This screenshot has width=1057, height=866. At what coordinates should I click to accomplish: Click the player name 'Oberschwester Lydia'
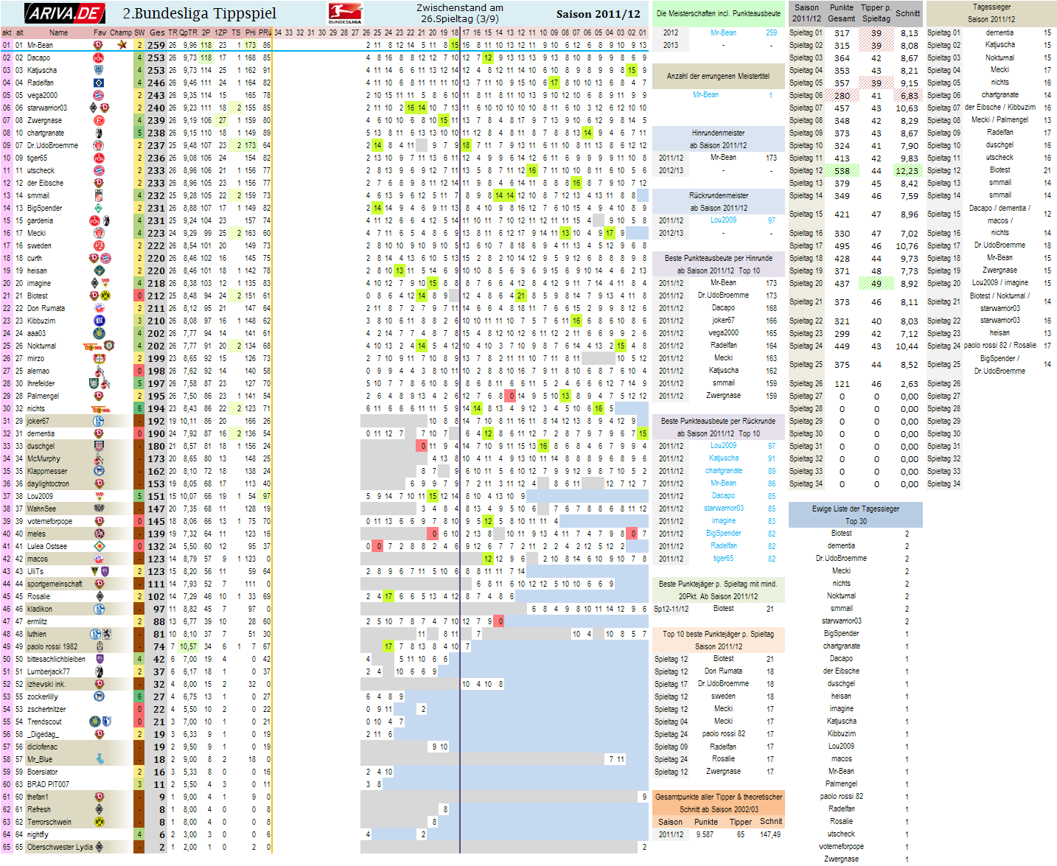pos(60,847)
